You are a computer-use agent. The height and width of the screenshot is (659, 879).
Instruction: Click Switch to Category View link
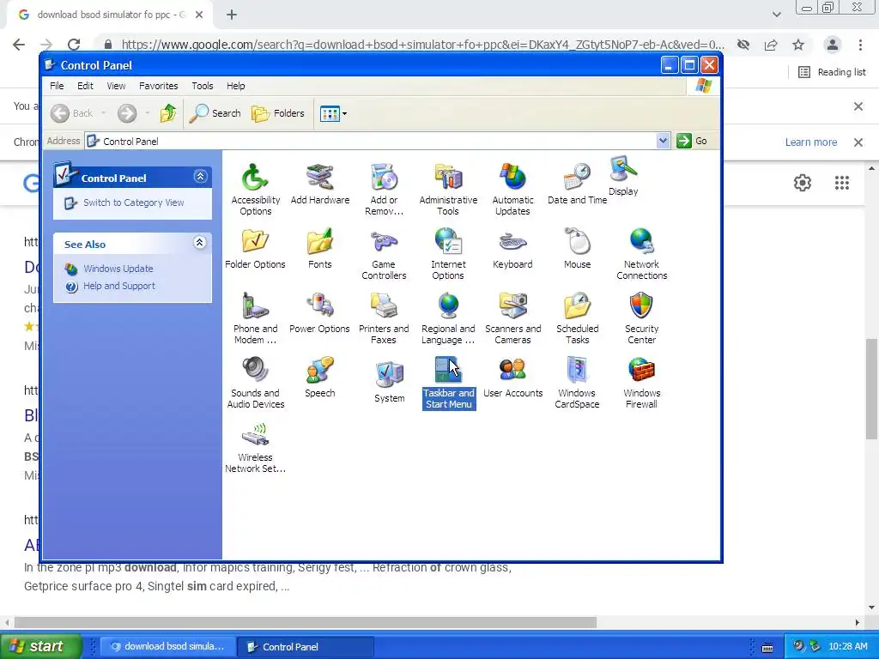coord(133,203)
